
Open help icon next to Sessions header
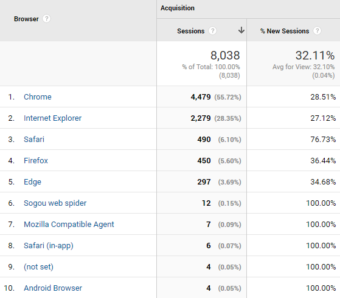[212, 31]
